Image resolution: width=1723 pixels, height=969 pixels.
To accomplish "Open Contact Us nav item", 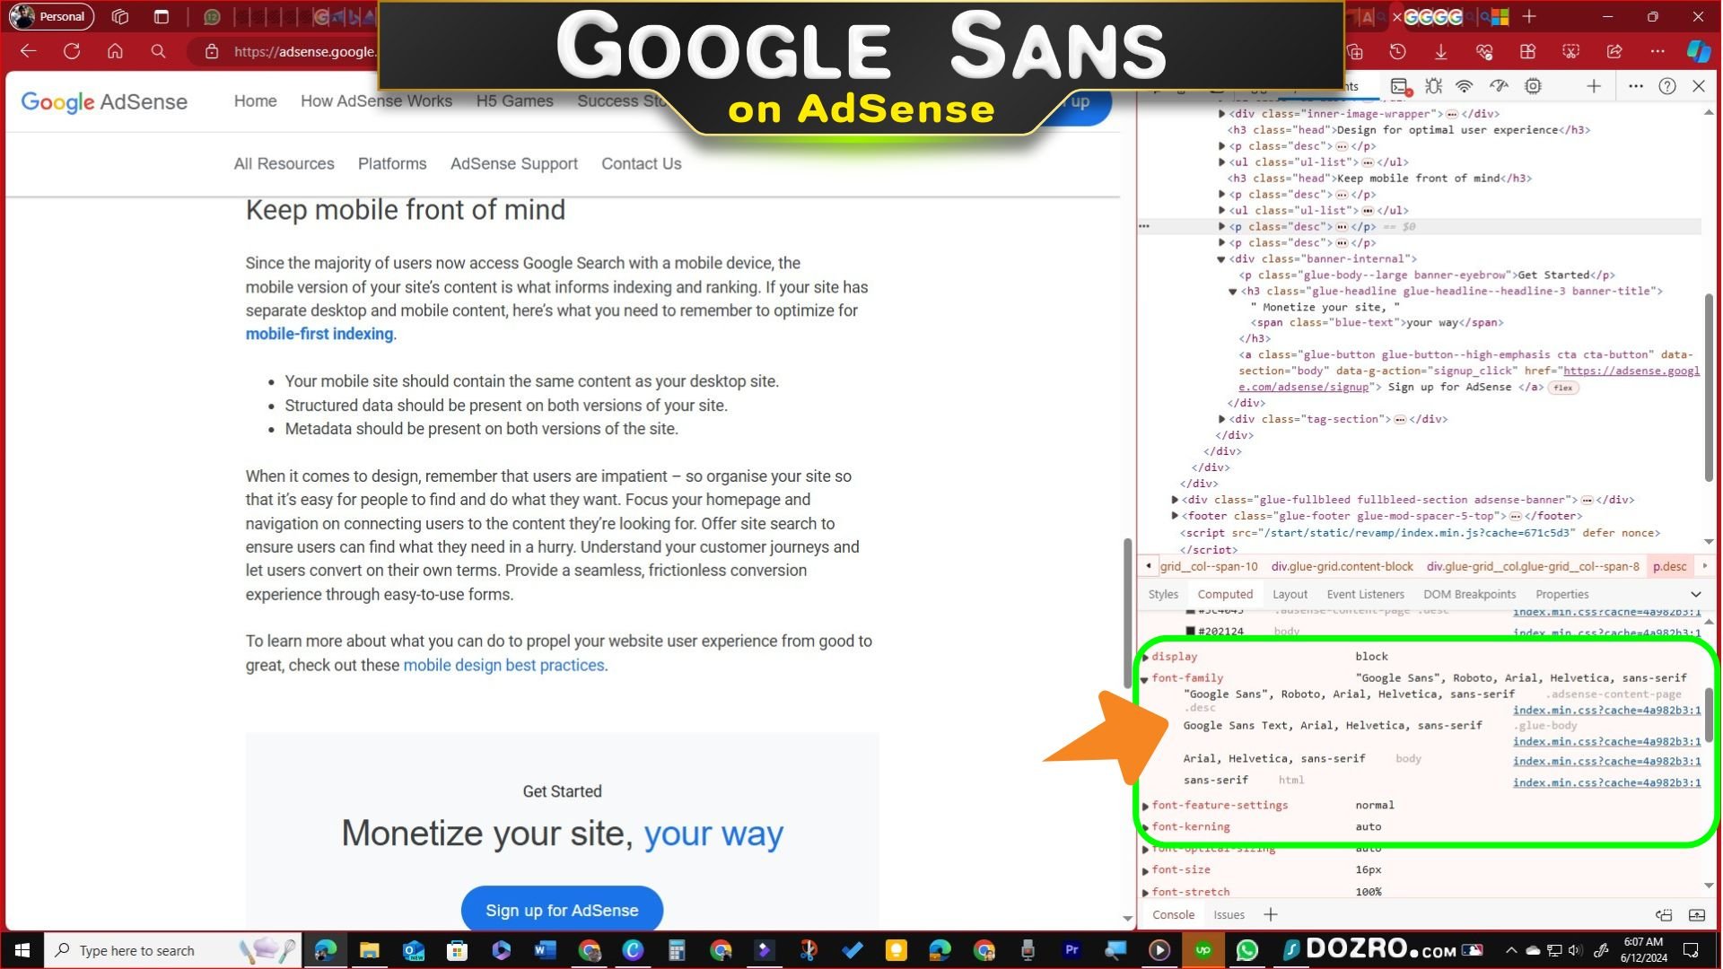I will (x=641, y=164).
